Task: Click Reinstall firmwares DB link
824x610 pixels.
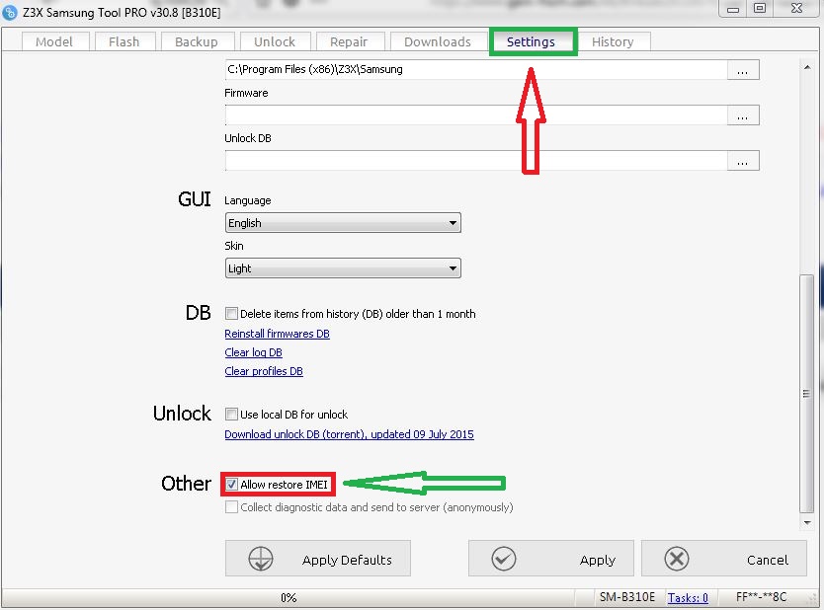Action: coord(277,334)
